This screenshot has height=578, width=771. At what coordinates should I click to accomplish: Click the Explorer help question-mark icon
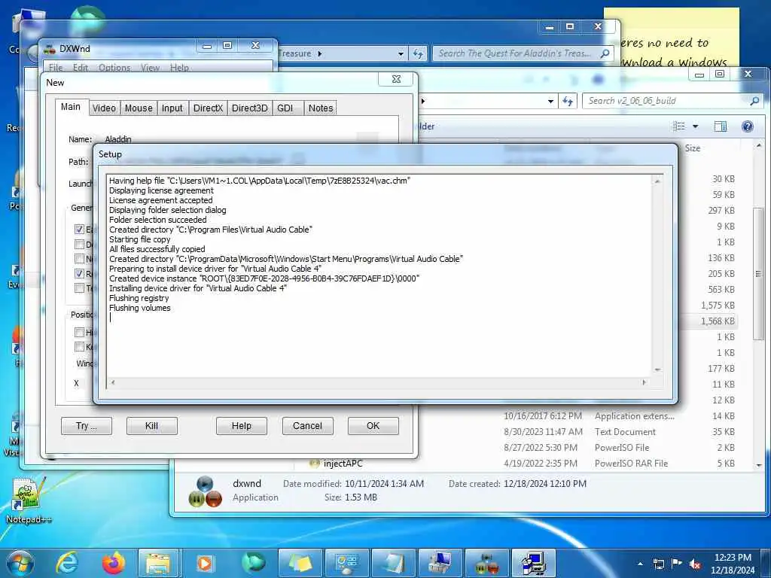coord(748,126)
